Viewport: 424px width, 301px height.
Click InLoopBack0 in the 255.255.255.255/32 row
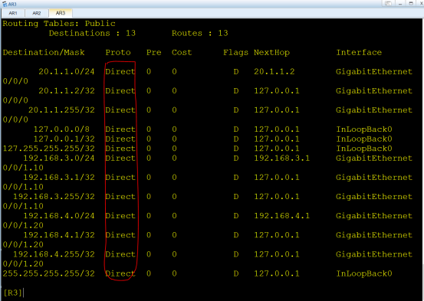pos(364,273)
